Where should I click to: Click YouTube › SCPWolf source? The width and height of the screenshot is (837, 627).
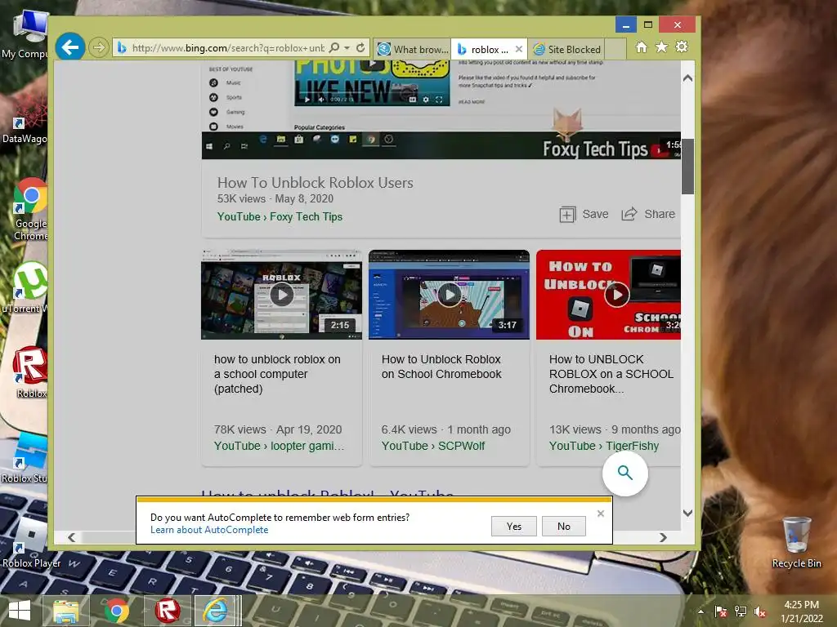[433, 446]
